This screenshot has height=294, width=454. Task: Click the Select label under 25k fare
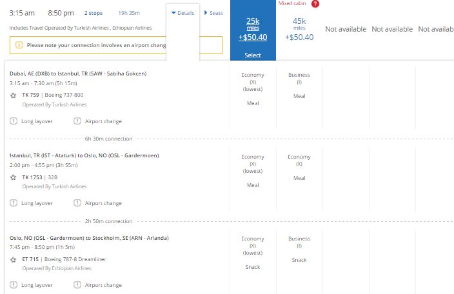[253, 55]
